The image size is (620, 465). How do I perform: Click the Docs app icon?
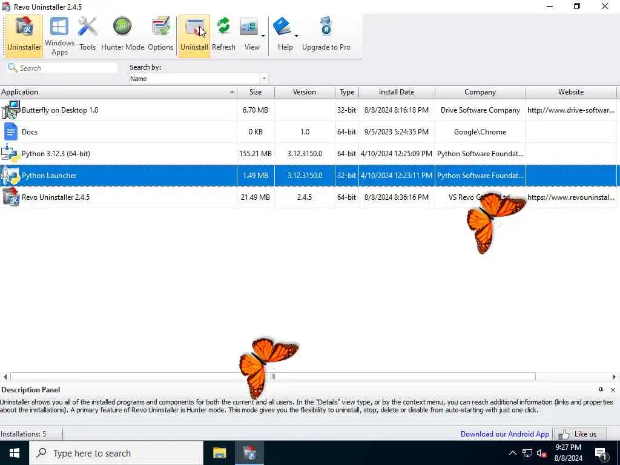(10, 131)
